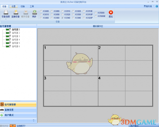Click the 同步 sync icon

pyautogui.click(x=34, y=12)
